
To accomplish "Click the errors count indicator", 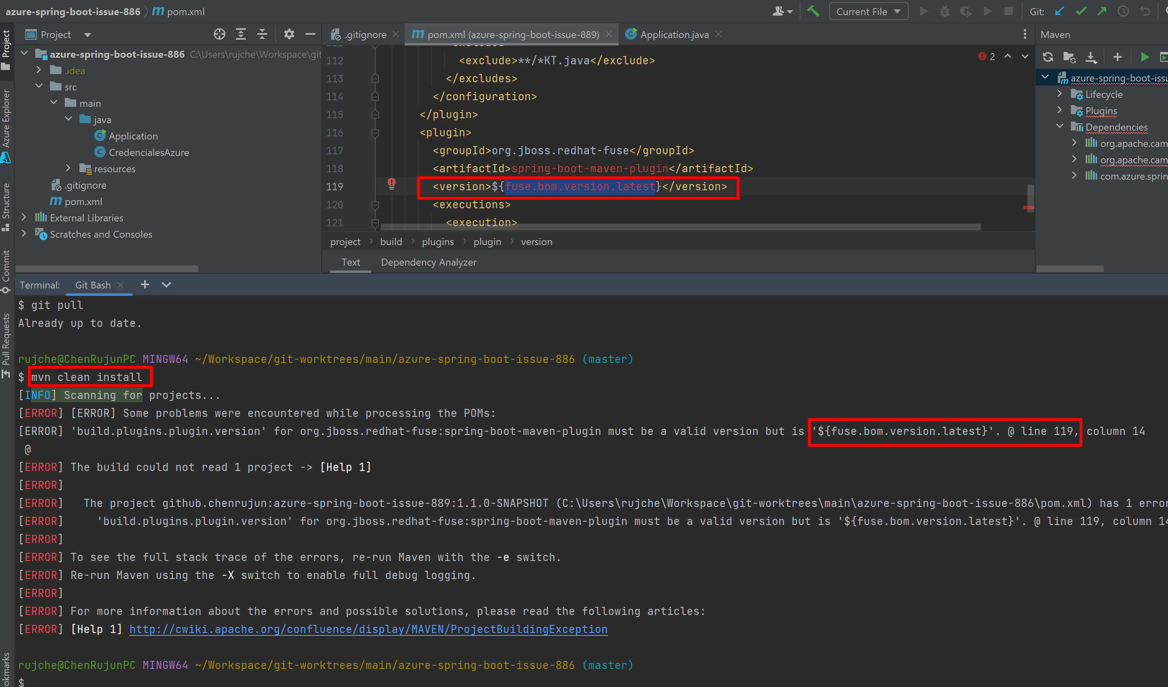I will (987, 56).
